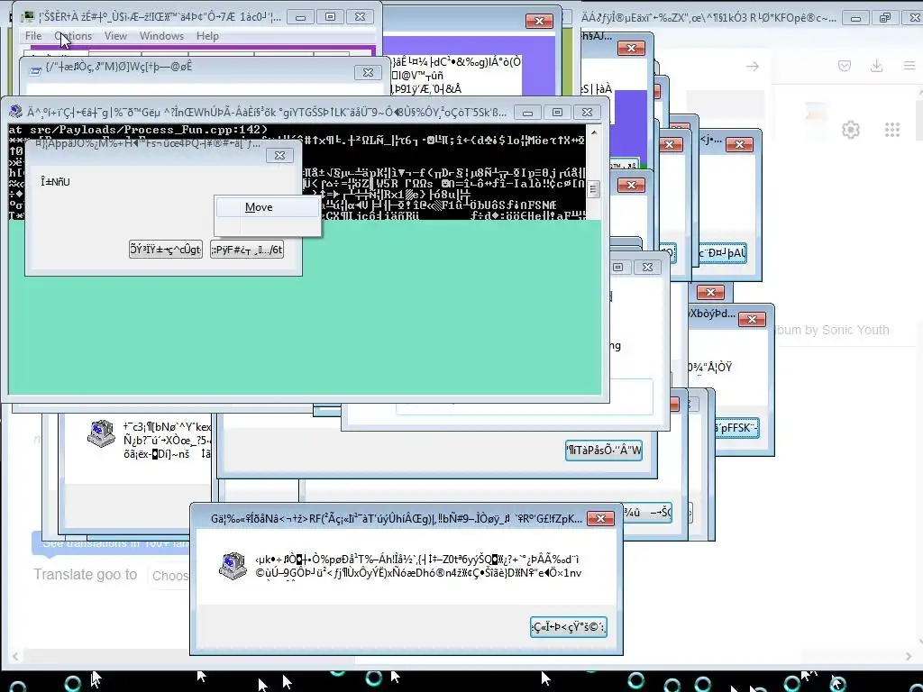923x692 pixels.
Task: Open the 'Choos' language dropdown
Action: point(169,576)
